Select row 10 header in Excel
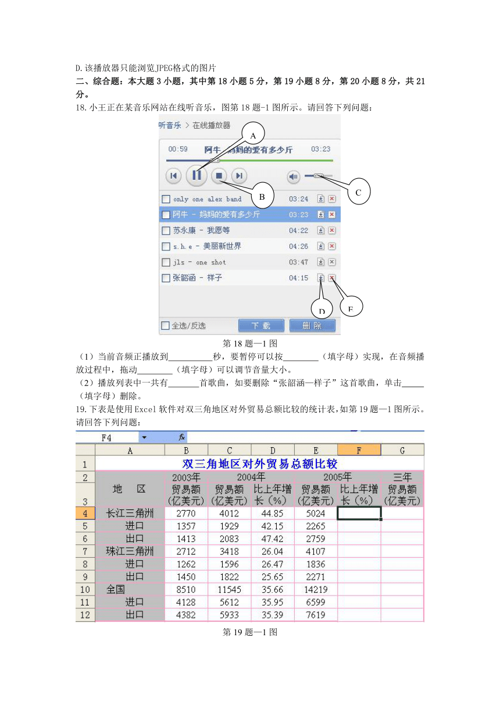500x708 pixels. pos(85,589)
